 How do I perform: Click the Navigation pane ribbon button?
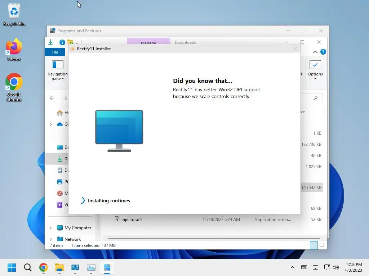pyautogui.click(x=57, y=70)
